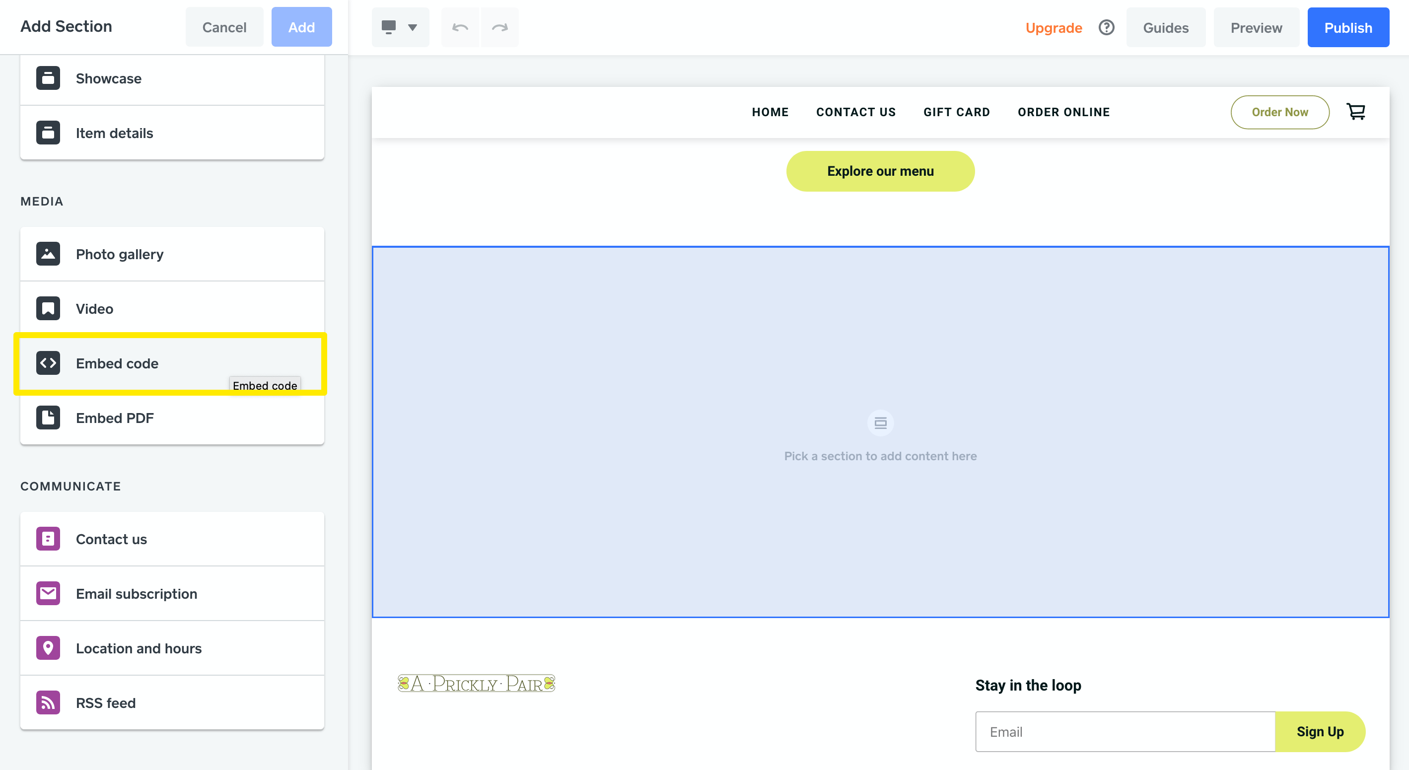
Task: Cancel adding a section
Action: pyautogui.click(x=224, y=27)
